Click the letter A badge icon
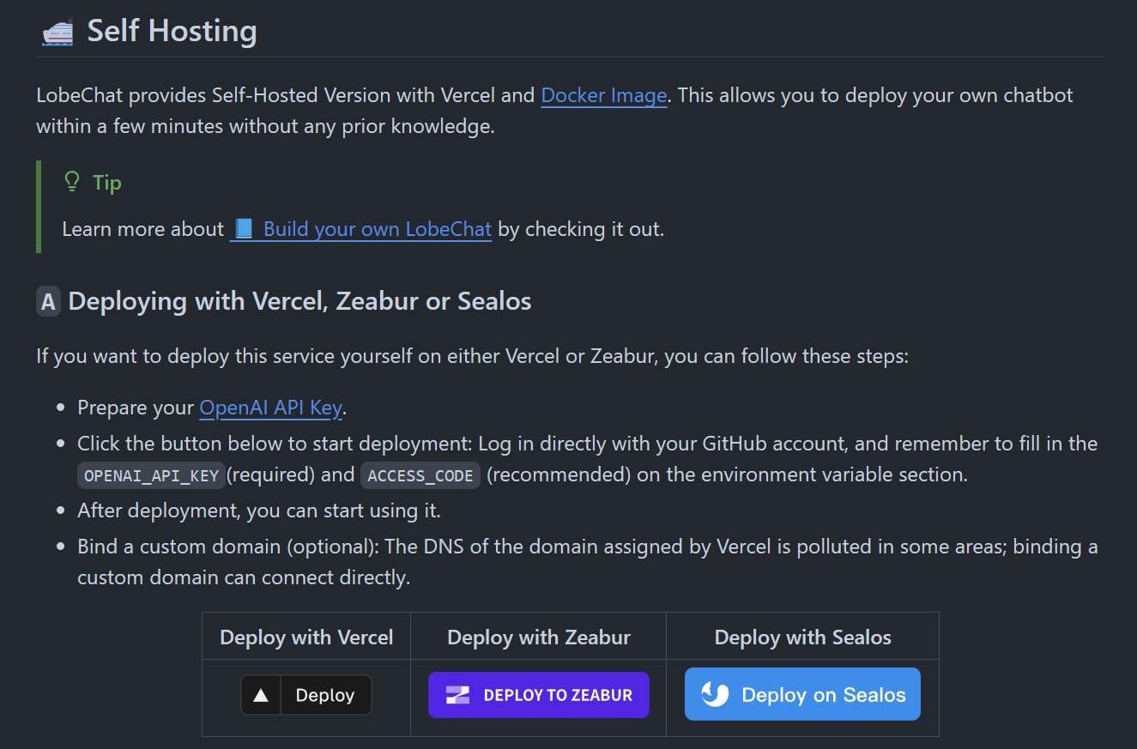 (x=49, y=302)
